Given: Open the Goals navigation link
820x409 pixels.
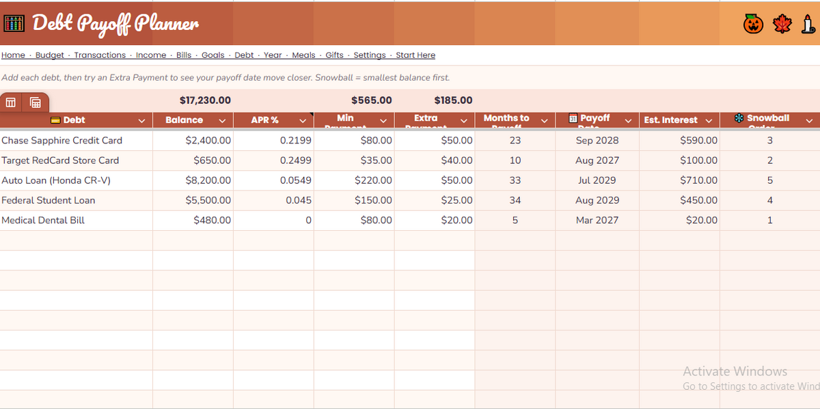Looking at the screenshot, I should (213, 55).
